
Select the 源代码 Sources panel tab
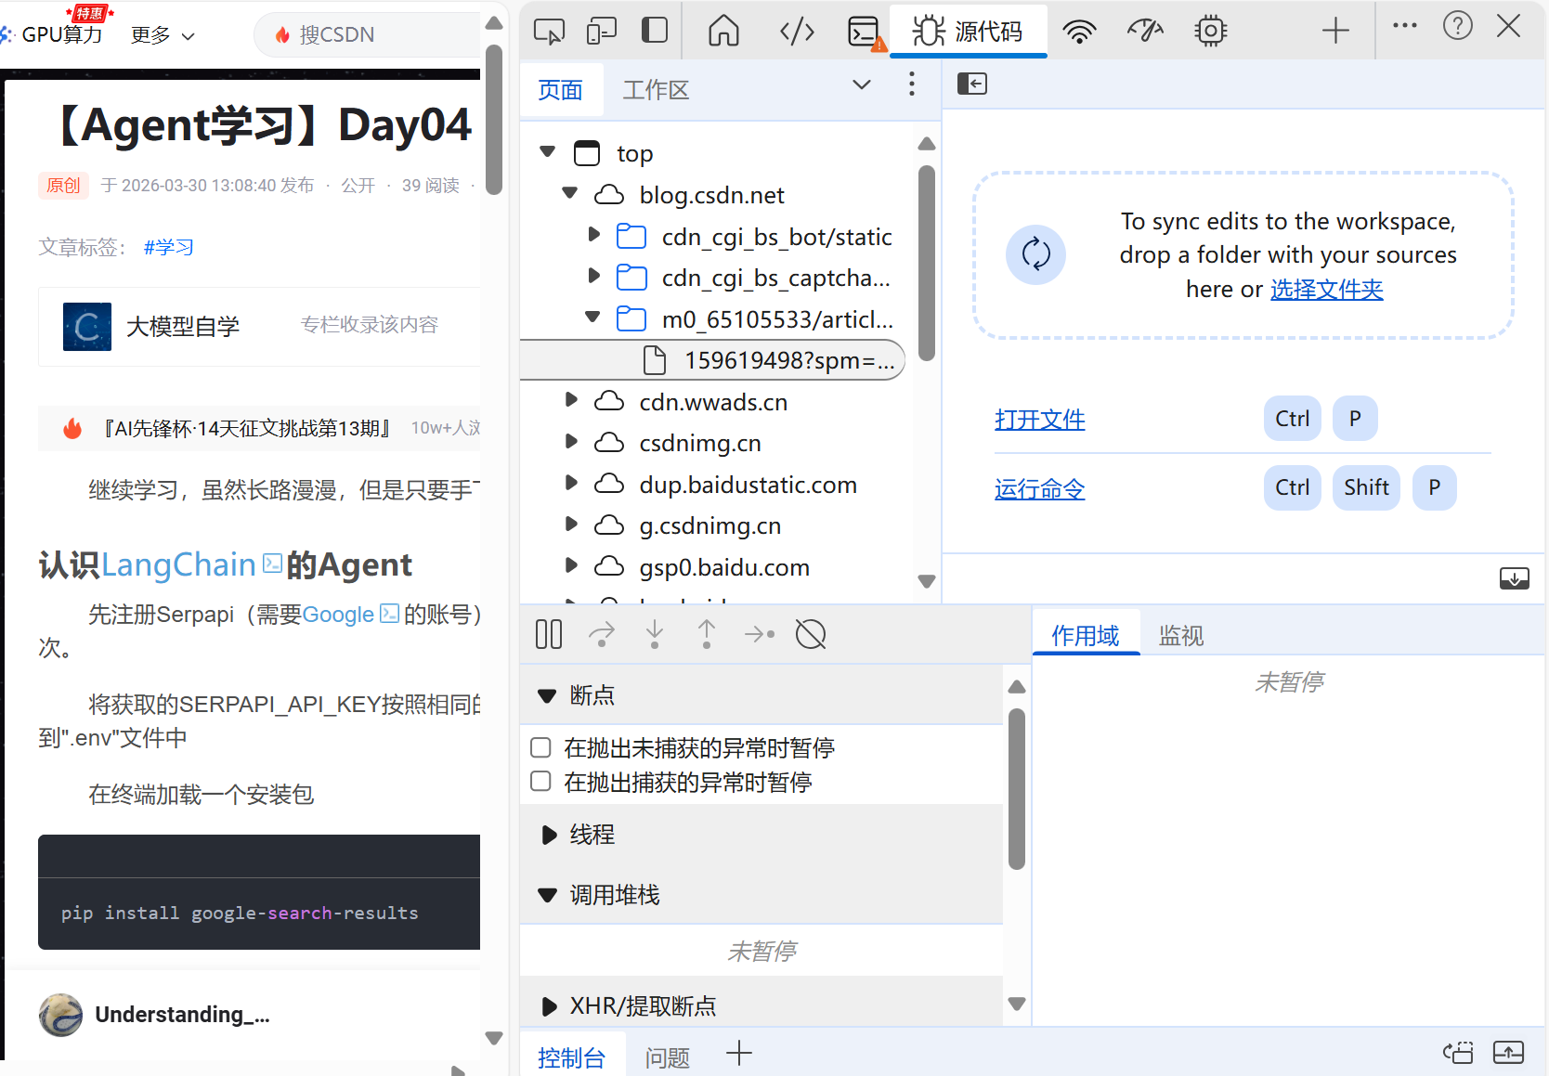pyautogui.click(x=969, y=32)
